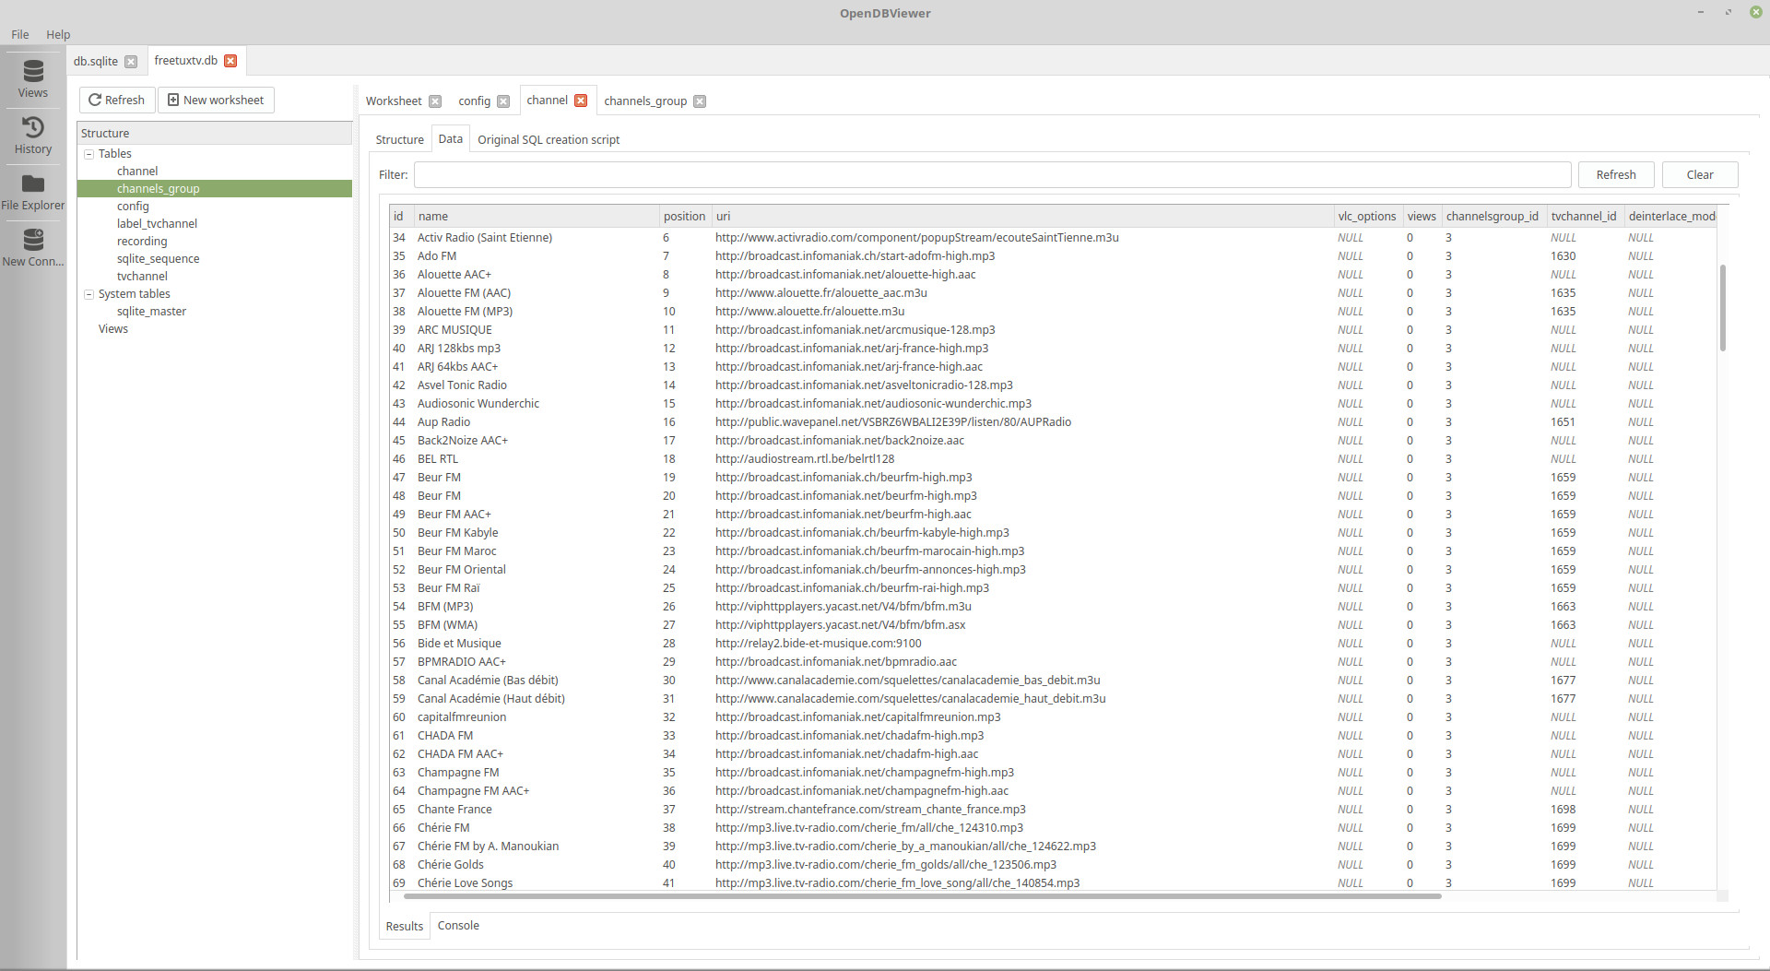Click the vertical scrollbar of data table
This screenshot has height=971, width=1770.
pyautogui.click(x=1722, y=308)
